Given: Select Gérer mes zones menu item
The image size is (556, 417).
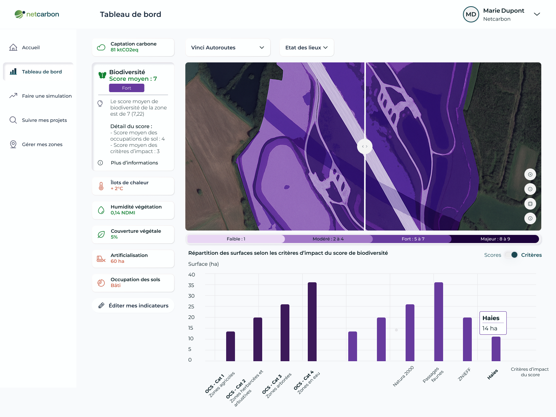Looking at the screenshot, I should click(42, 144).
